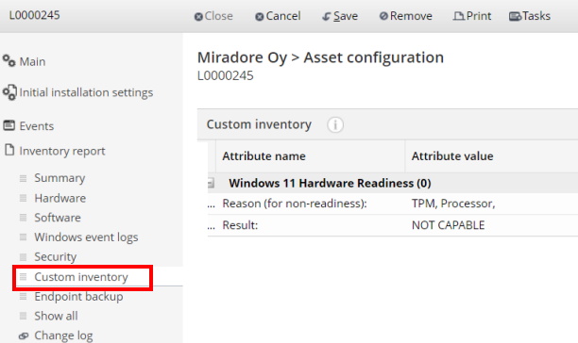
Task: Click the Inventory report document icon
Action: 9,150
